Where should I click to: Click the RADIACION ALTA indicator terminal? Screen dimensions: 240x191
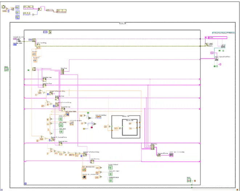point(111,181)
